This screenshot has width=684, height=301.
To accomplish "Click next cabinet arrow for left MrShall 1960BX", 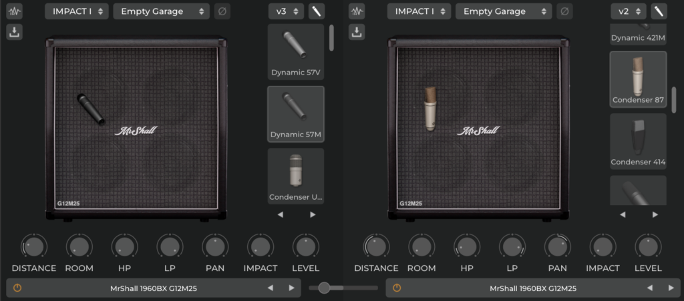I will tap(291, 288).
